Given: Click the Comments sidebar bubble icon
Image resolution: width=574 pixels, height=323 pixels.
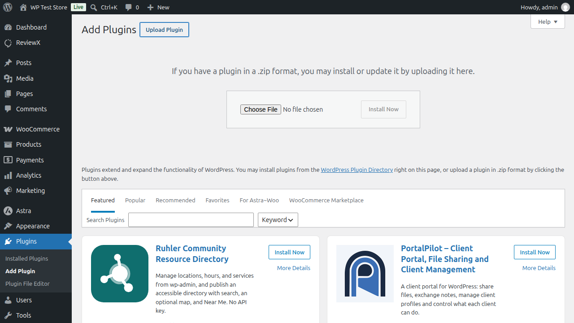Looking at the screenshot, I should (8, 109).
